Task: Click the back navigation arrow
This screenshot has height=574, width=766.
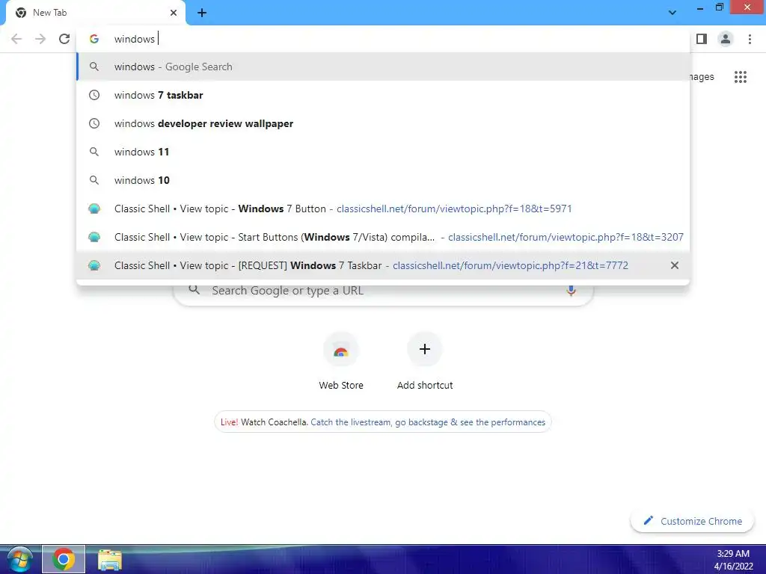Action: [16, 39]
